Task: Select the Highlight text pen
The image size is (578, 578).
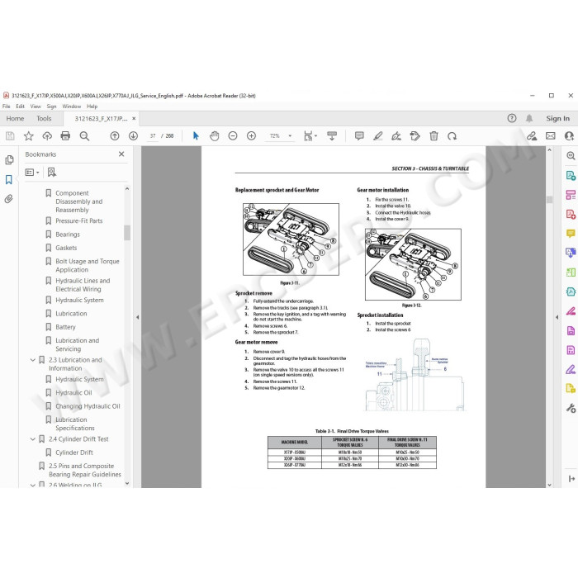Action: coord(378,136)
